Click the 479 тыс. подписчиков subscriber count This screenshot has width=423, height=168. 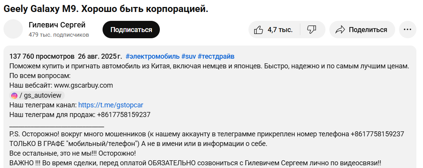pyautogui.click(x=59, y=35)
